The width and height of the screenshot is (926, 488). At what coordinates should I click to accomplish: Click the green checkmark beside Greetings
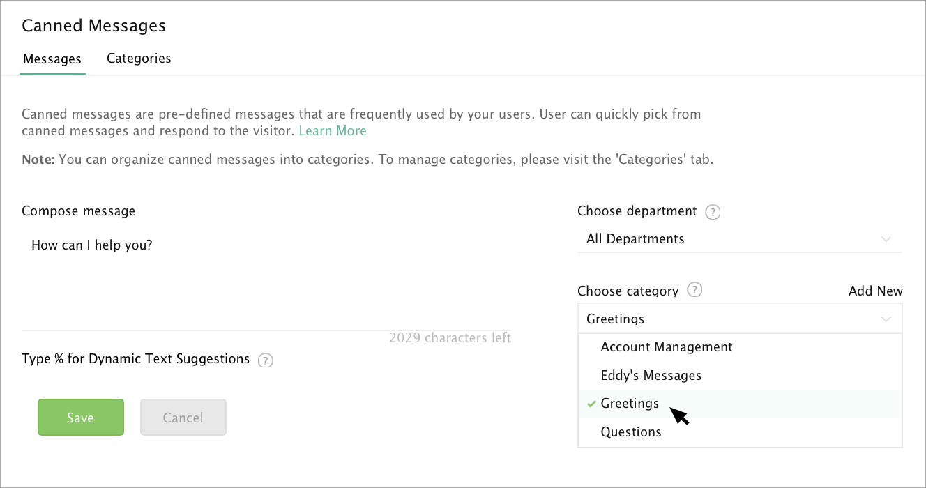point(591,404)
